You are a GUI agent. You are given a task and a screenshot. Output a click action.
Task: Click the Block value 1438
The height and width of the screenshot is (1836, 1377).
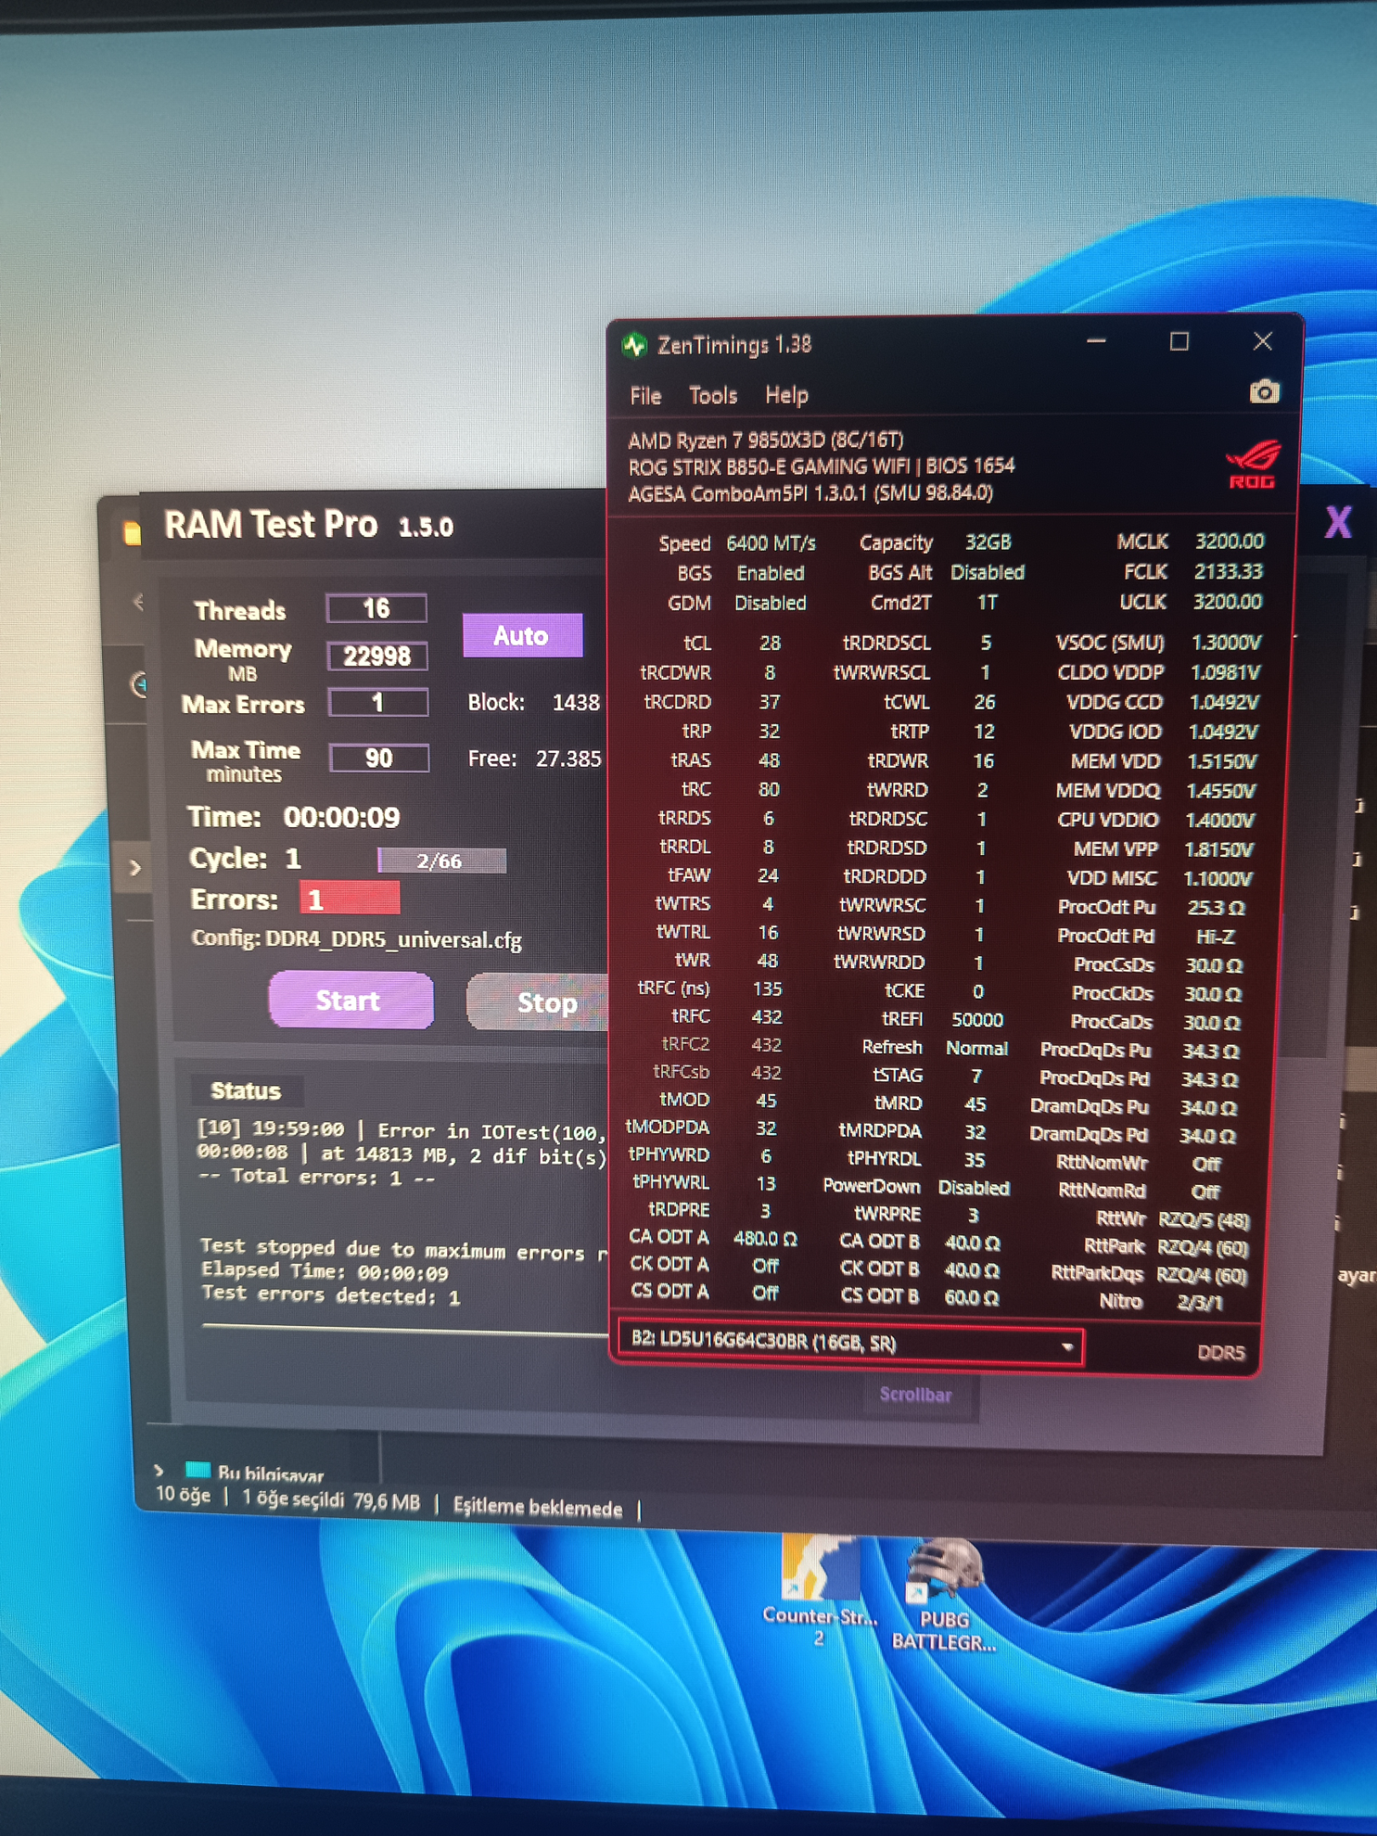click(x=575, y=703)
